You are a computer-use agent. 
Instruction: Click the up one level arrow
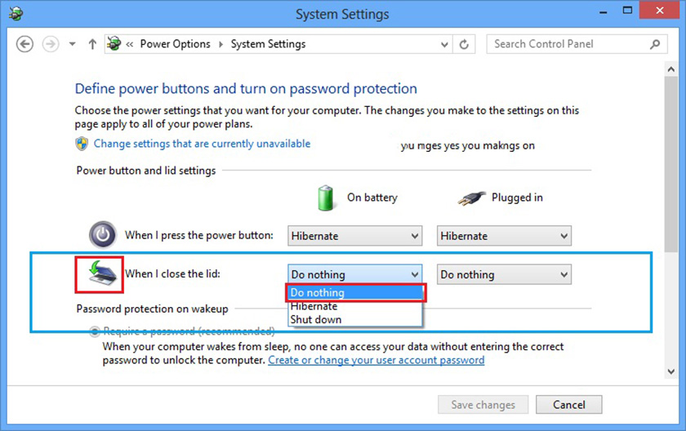tap(91, 44)
